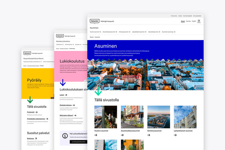Switch language to Svenska

[x=188, y=21]
